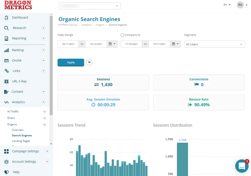
Task: Click the Campaign Settings grid icon
Action: [6, 151]
